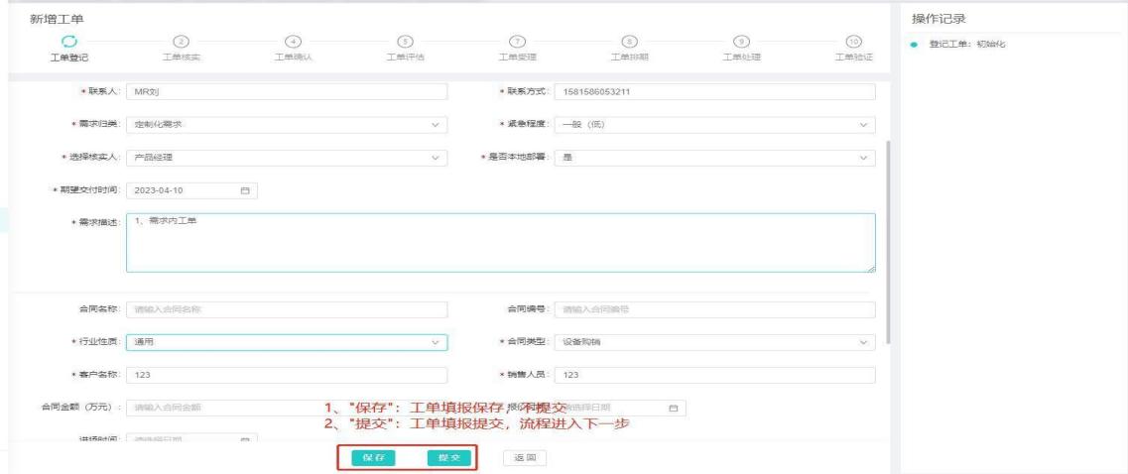Screen dimensions: 1128x474
Task: Click the 需求描述 text area
Action: 500,242
